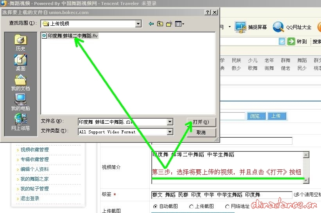Open the 我的文档 (My Documents) shortcut in the places bar
The height and width of the screenshot is (213, 321).
[20, 82]
